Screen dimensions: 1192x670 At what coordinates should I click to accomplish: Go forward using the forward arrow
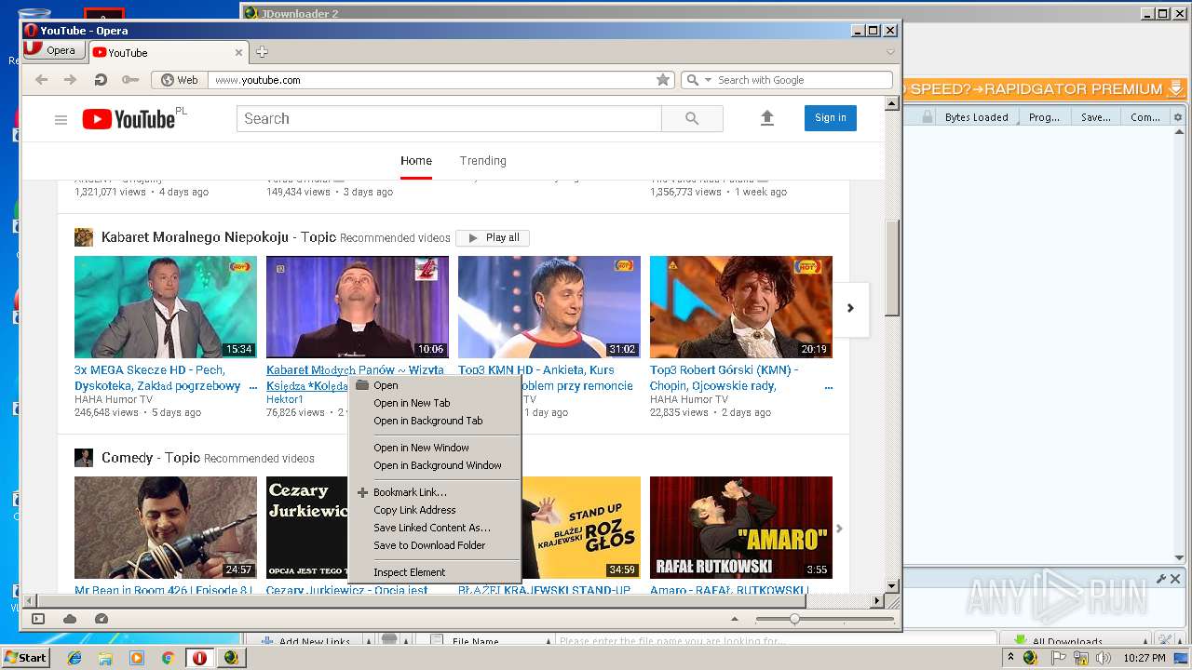[70, 80]
